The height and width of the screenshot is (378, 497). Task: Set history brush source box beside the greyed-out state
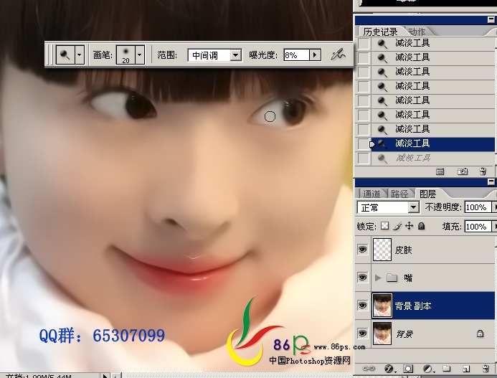point(363,158)
